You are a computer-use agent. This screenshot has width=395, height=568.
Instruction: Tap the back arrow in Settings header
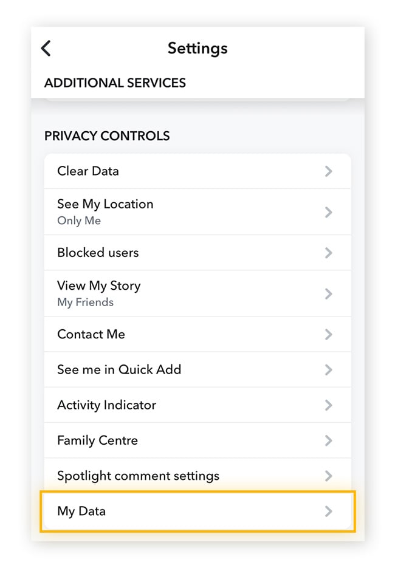[x=46, y=49]
